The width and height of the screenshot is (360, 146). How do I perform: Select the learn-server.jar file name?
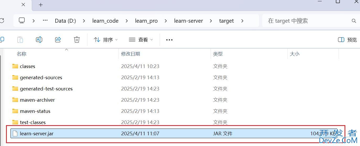click(37, 133)
